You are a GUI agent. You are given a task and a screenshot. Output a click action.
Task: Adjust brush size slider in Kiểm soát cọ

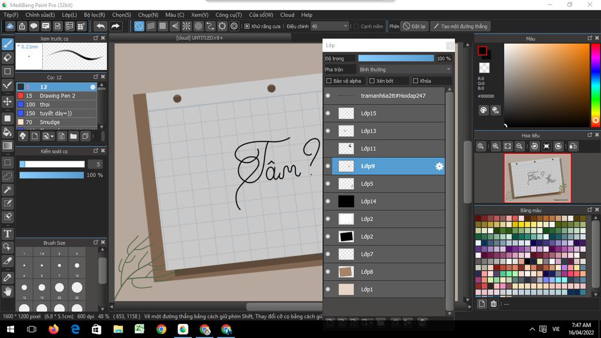click(52, 164)
